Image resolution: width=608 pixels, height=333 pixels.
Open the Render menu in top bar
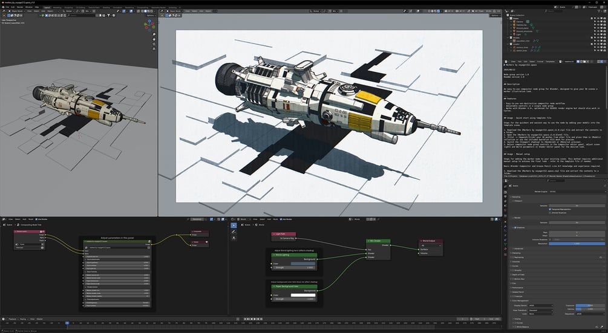coord(20,7)
